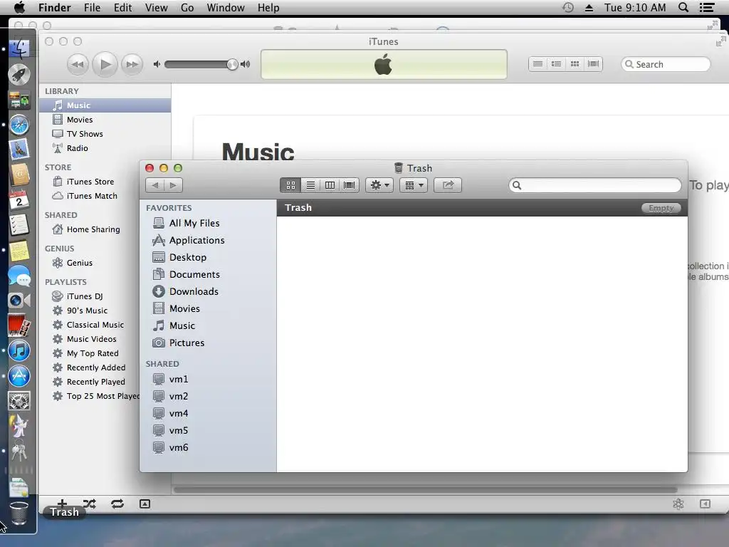Open the Spotlight magnifier in menu bar

tap(683, 7)
